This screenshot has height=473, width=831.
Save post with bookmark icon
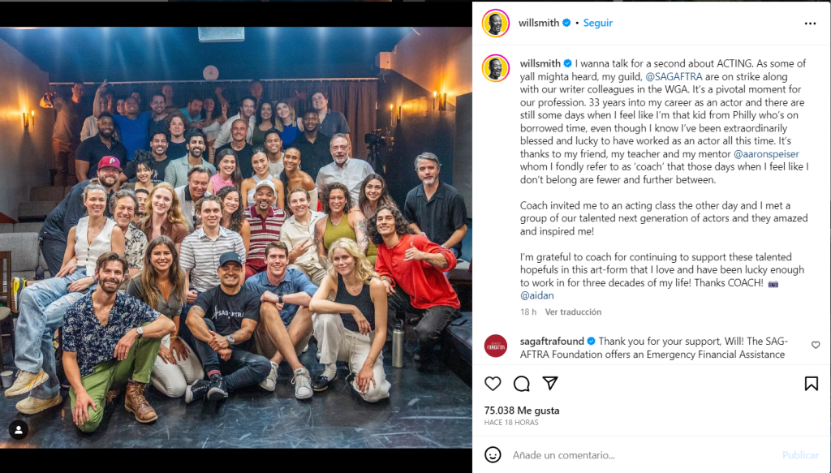[x=811, y=384]
